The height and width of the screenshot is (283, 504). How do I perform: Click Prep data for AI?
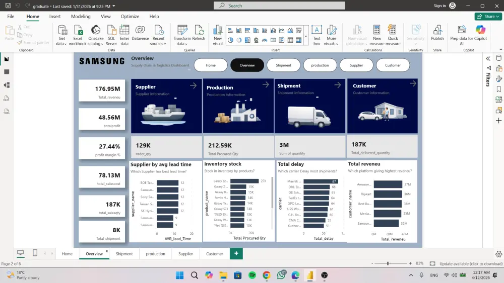[x=462, y=35]
